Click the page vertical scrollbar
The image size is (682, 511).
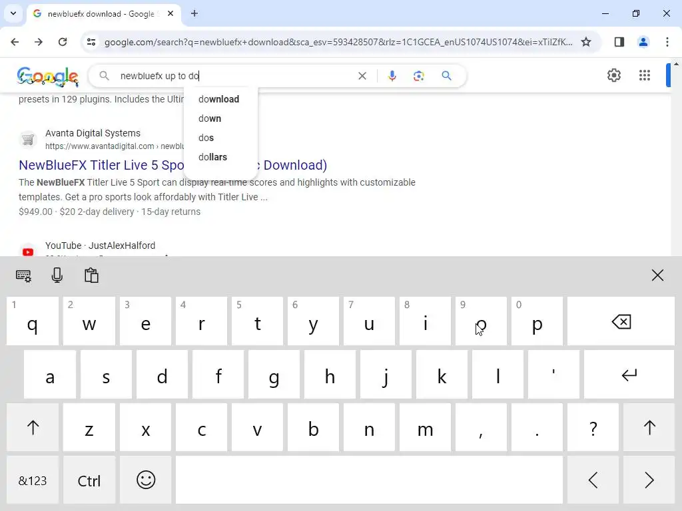click(x=677, y=158)
